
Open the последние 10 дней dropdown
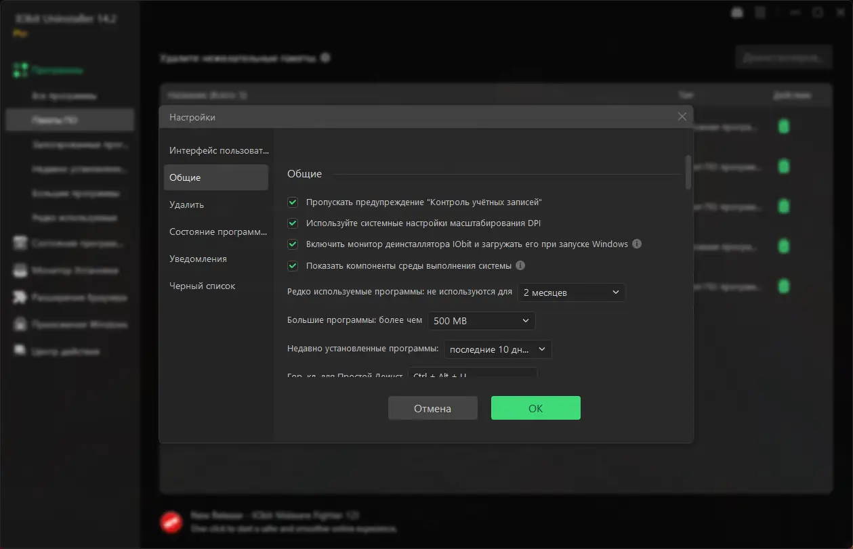coord(497,349)
